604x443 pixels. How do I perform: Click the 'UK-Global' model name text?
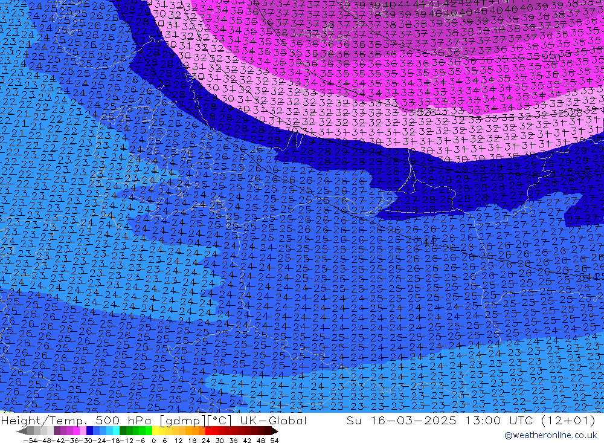273,420
